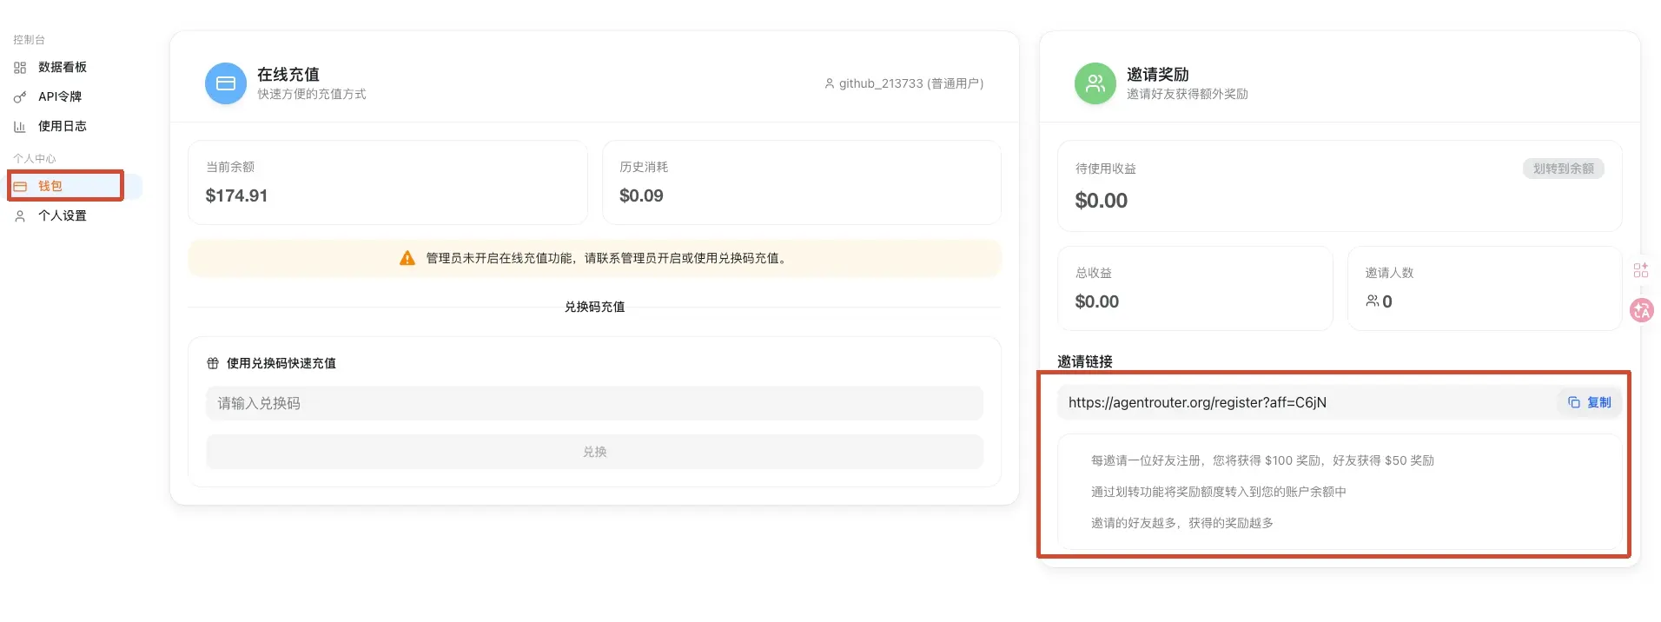1661x622 pixels.
Task: Click the gift icon beside 使用兑换码快速充值
Action: click(213, 363)
